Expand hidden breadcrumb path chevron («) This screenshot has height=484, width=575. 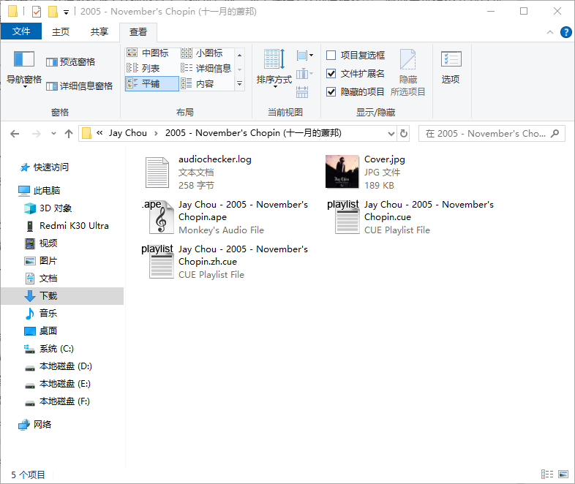tap(99, 133)
